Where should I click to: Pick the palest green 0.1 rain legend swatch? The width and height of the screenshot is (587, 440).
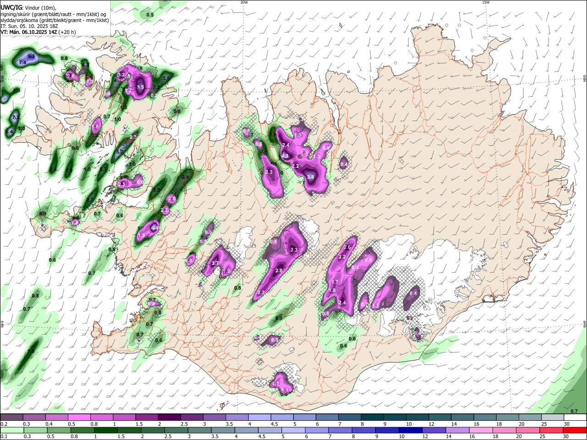click(12, 430)
